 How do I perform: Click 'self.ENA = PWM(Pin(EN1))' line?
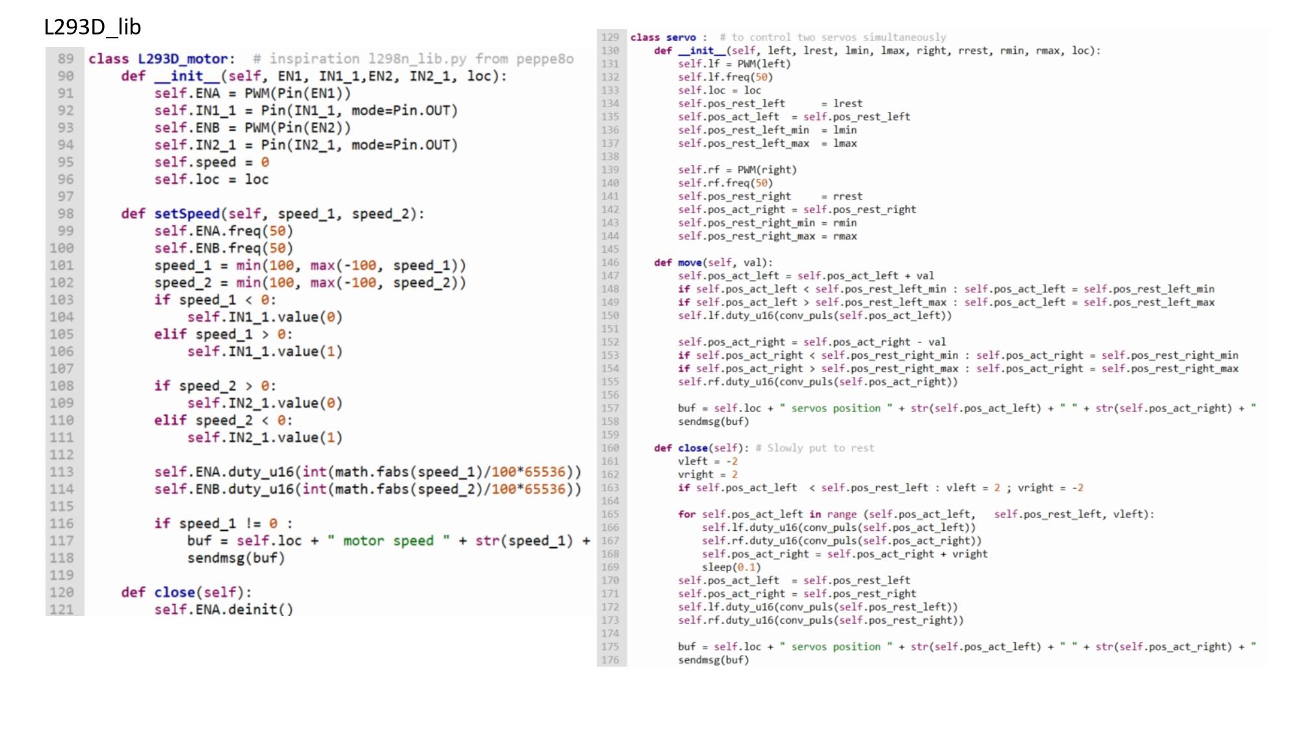(252, 93)
